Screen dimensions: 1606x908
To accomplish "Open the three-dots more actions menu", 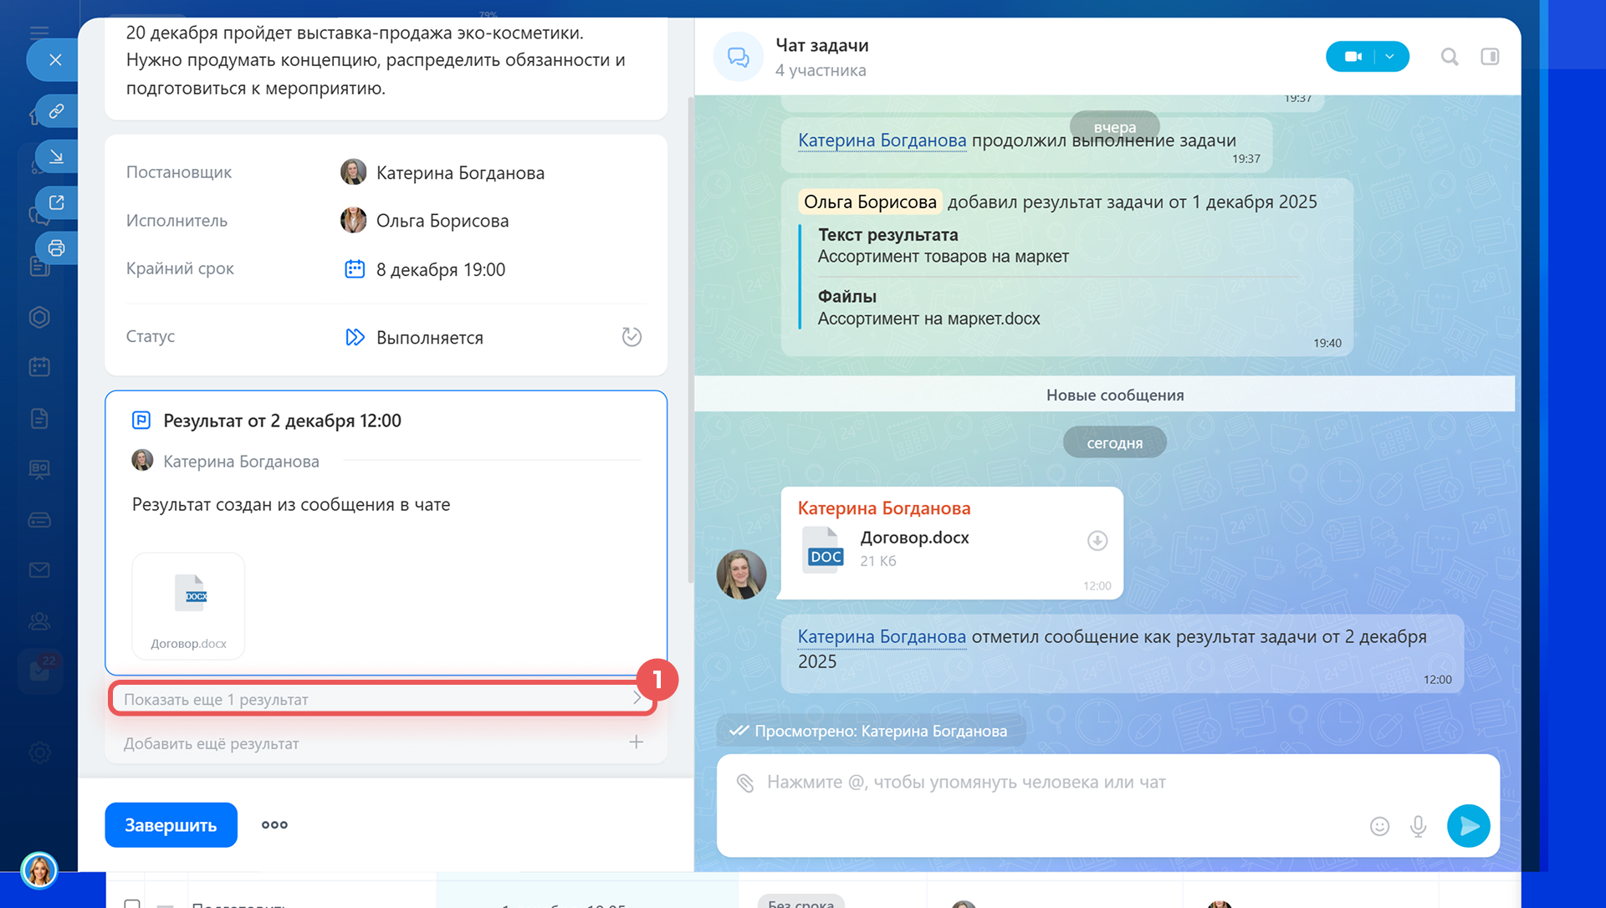I will pyautogui.click(x=274, y=825).
